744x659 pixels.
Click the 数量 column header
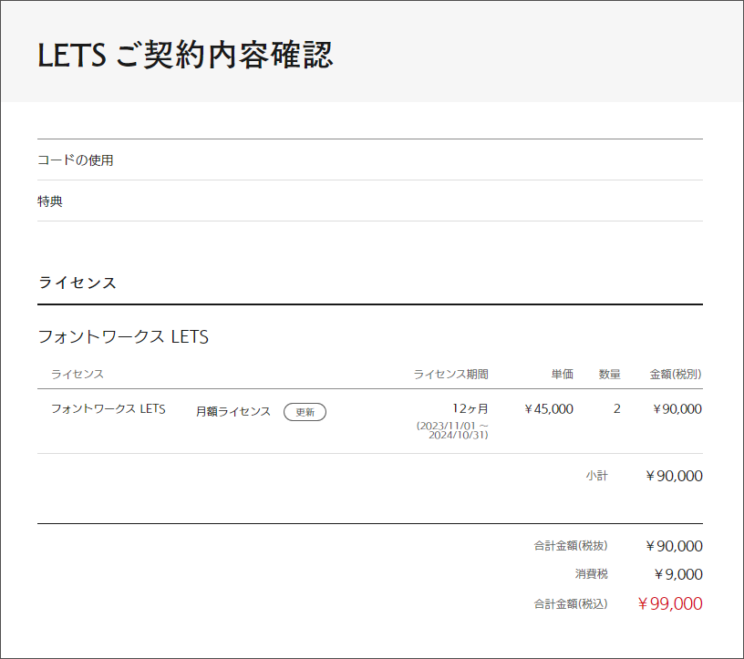tap(609, 374)
